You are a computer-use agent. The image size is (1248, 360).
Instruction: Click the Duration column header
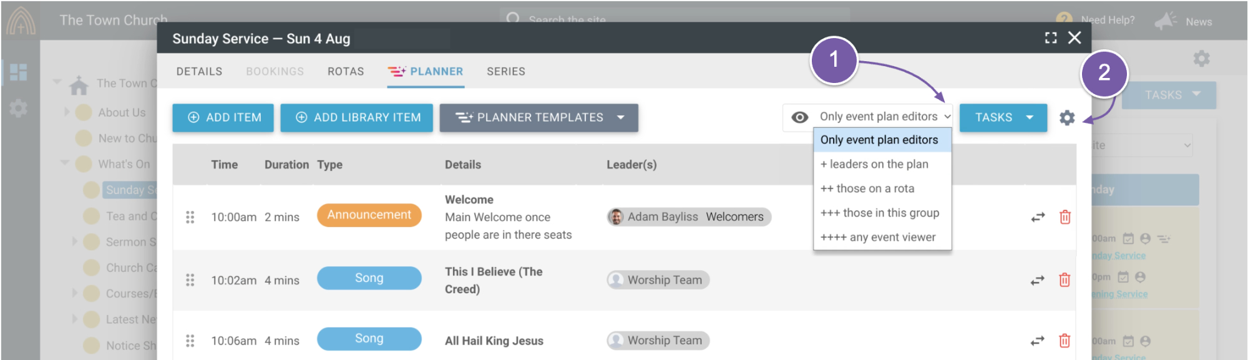[x=286, y=165]
